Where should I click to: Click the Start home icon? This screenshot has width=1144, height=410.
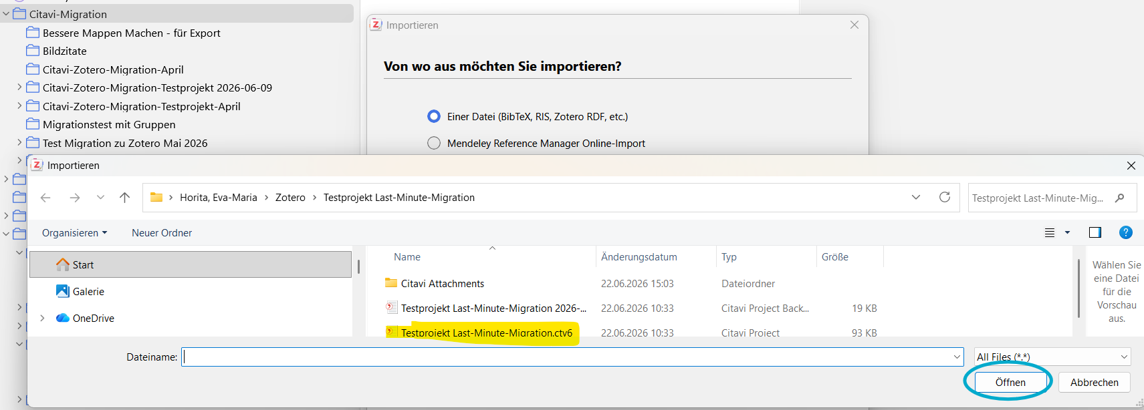(x=63, y=264)
